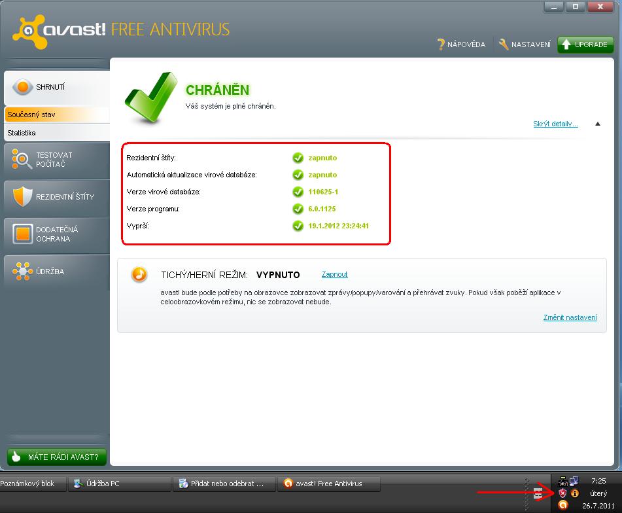Image resolution: width=622 pixels, height=513 pixels.
Task: Turn on silent mode via Zapnout link
Action: (x=334, y=275)
